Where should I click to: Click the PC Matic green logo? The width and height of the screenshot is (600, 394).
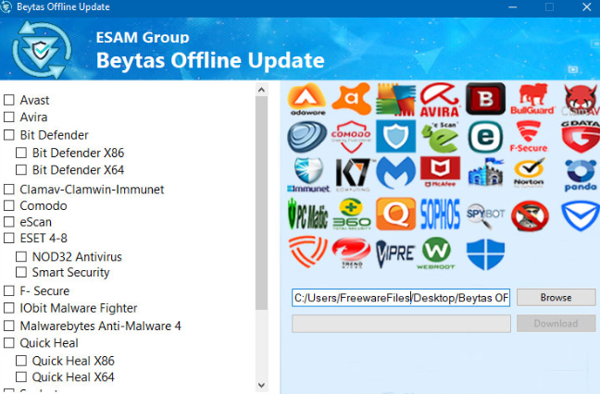[x=308, y=214]
